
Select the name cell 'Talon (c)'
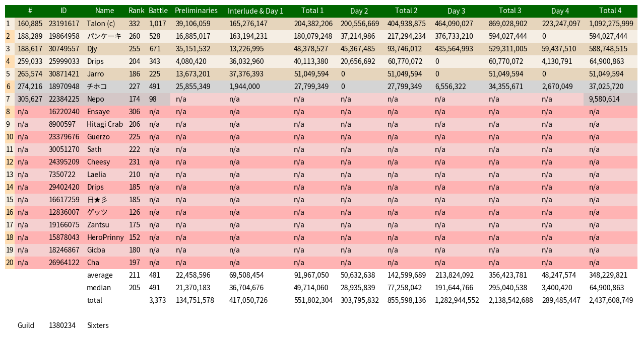[101, 24]
